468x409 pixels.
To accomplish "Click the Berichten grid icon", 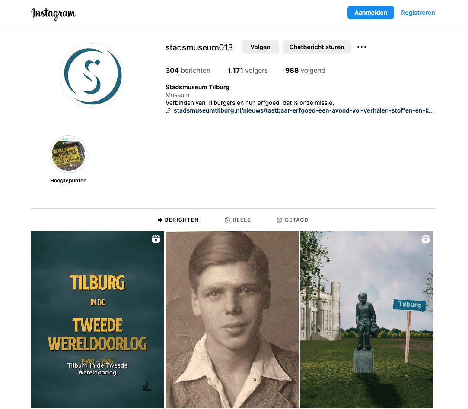I will pyautogui.click(x=160, y=220).
